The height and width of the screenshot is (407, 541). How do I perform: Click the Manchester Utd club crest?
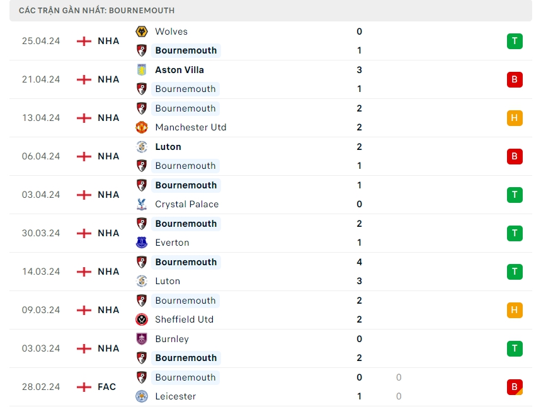tap(142, 127)
